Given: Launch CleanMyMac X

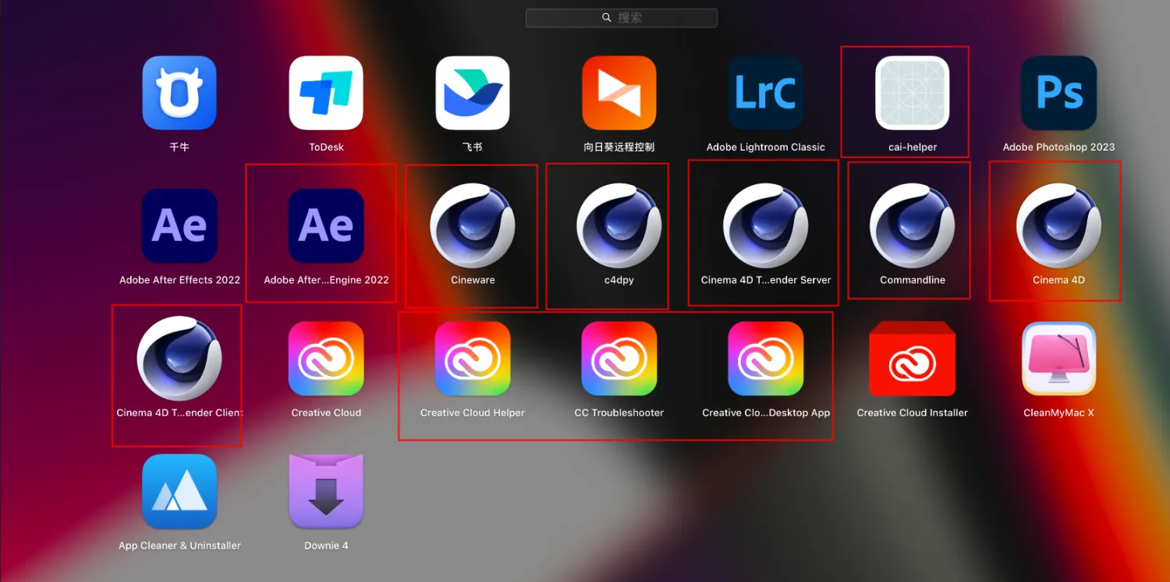Looking at the screenshot, I should 1058,359.
